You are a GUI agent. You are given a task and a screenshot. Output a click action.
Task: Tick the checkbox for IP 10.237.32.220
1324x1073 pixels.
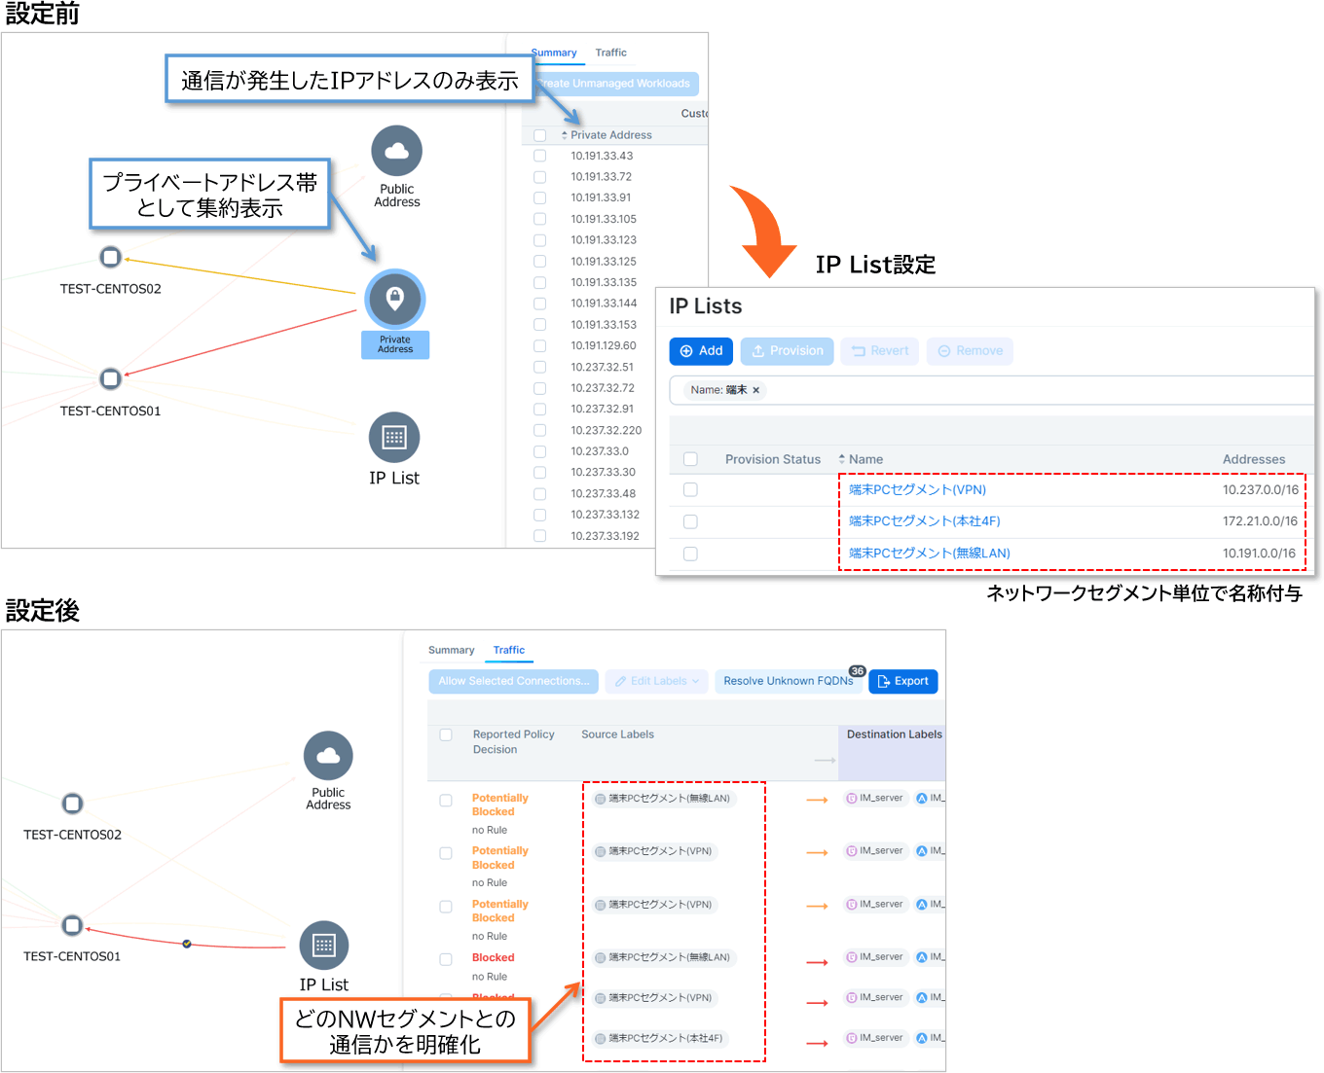[539, 430]
